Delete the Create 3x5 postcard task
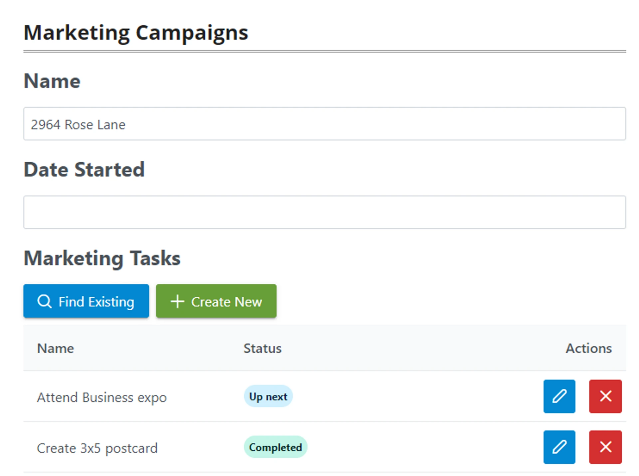 (605, 446)
